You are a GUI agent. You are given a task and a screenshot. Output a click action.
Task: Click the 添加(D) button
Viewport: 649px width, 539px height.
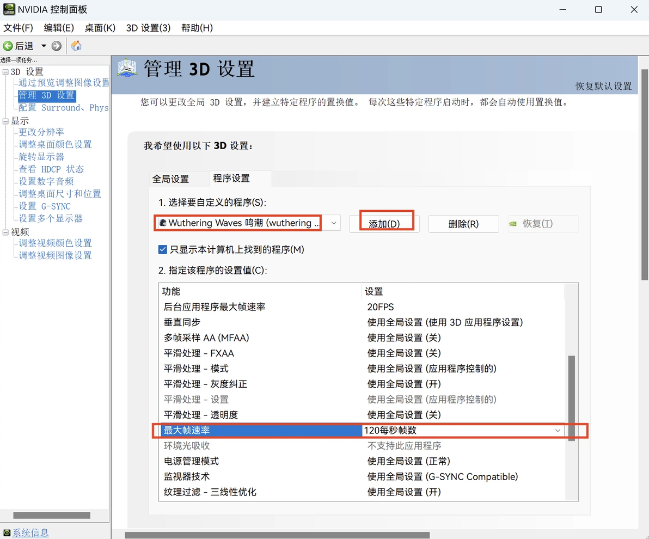pyautogui.click(x=384, y=224)
